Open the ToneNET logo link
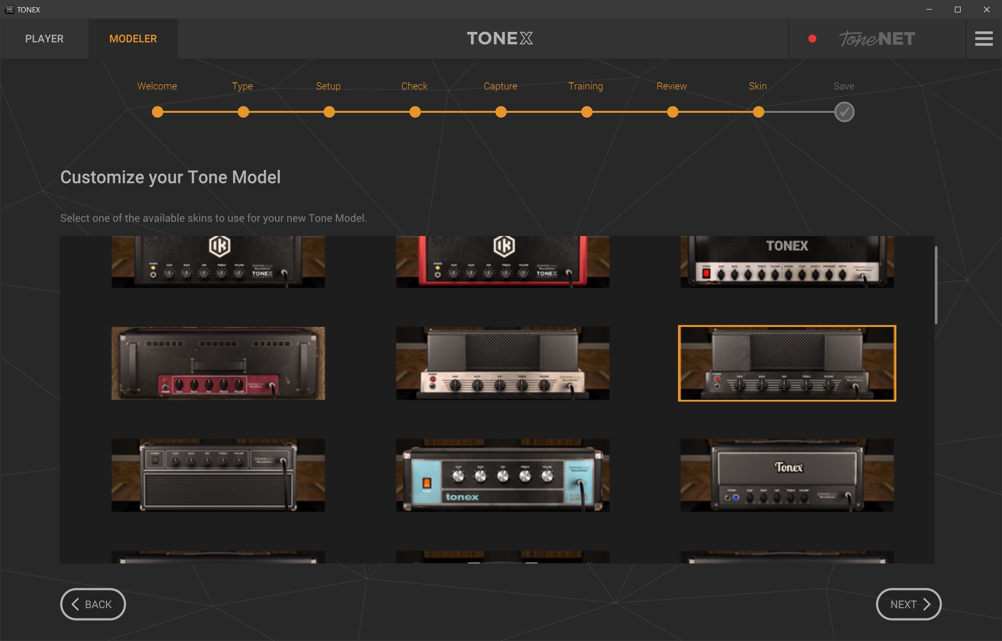Viewport: 1002px width, 641px height. coord(876,39)
